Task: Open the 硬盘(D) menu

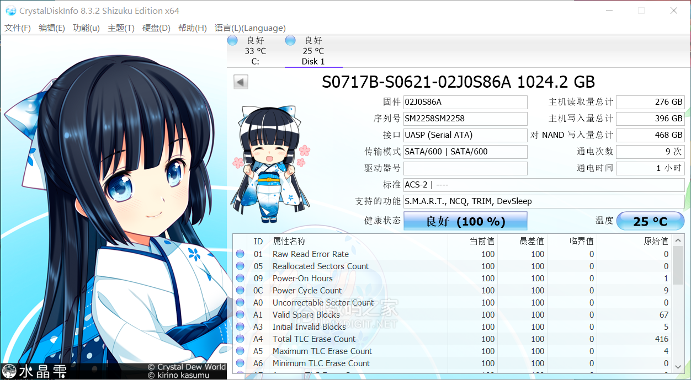Action: click(x=156, y=28)
